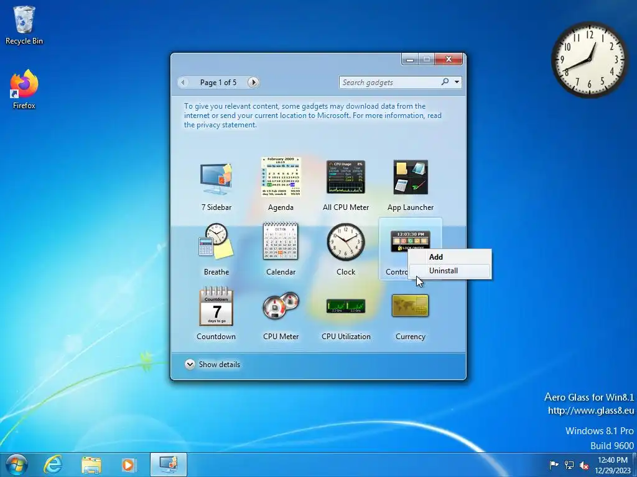This screenshot has height=477, width=637.
Task: Click the network tray icon
Action: point(569,465)
